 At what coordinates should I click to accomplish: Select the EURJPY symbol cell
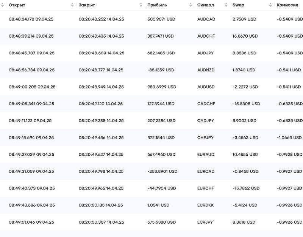coord(205,222)
